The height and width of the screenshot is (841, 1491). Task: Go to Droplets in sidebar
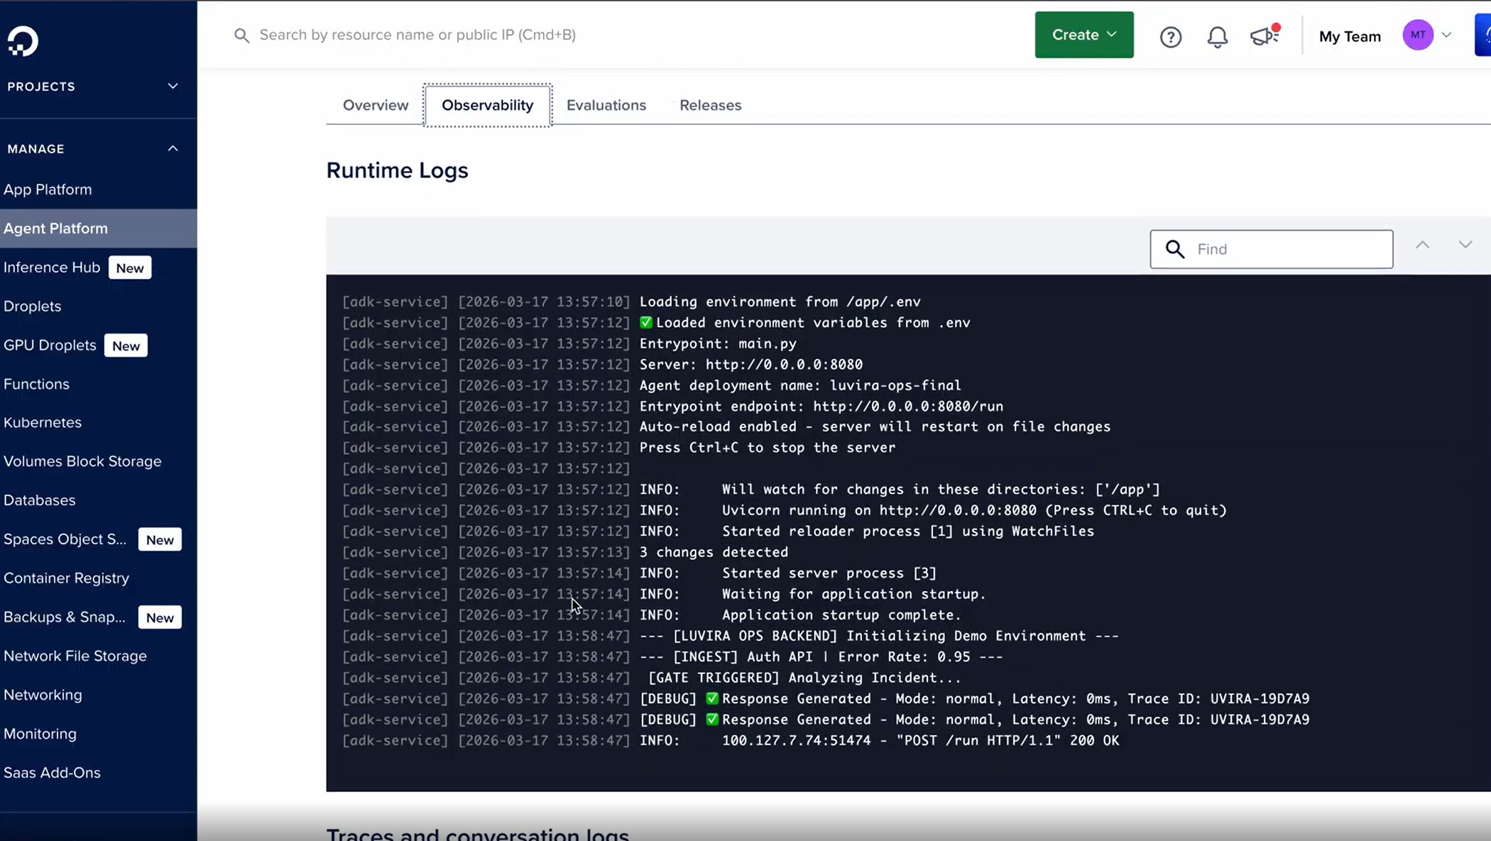33,307
